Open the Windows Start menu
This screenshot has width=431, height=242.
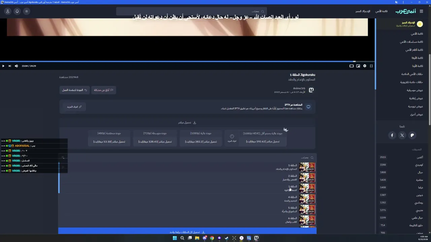click(x=175, y=238)
